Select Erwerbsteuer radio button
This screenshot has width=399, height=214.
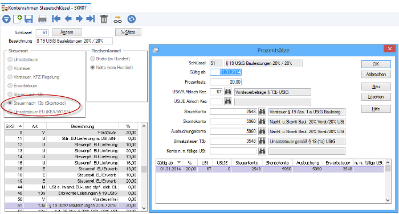point(10,85)
